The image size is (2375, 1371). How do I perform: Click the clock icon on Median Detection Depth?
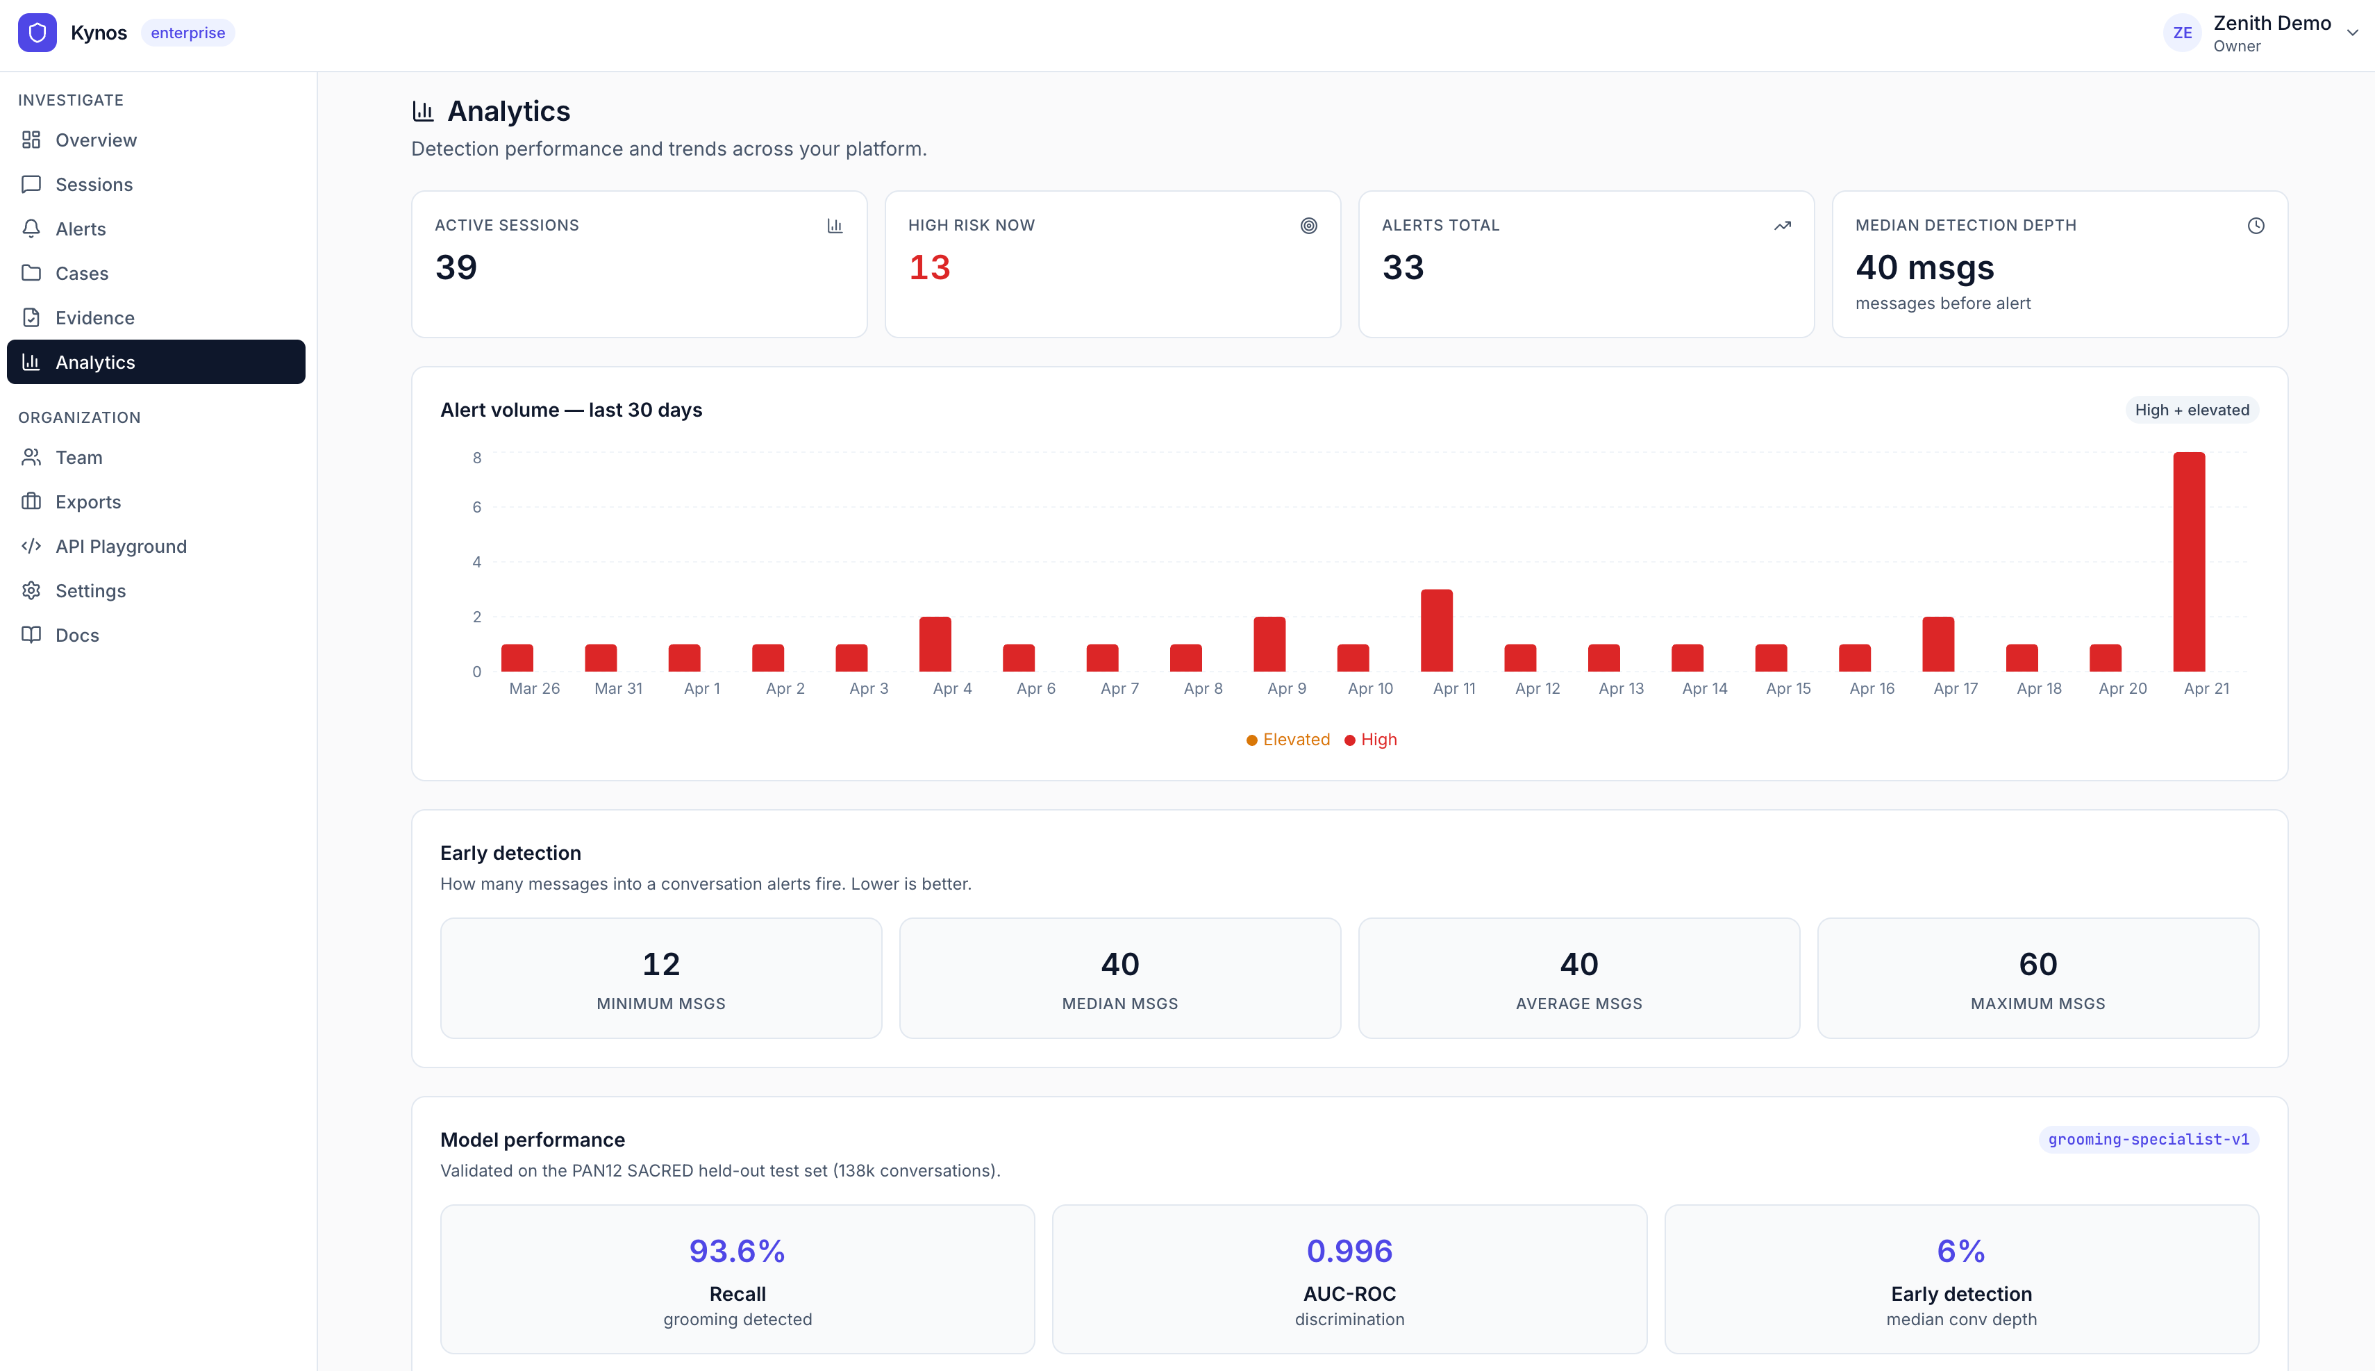click(2256, 225)
